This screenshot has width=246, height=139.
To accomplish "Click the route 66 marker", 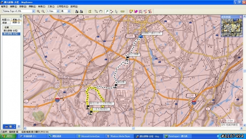I will [x=156, y=91].
